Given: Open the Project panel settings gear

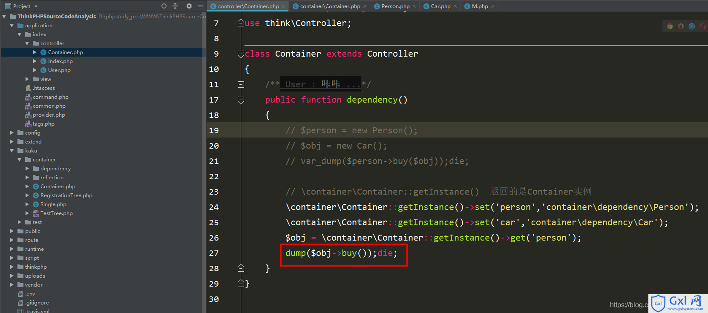Looking at the screenshot, I should tap(189, 6).
